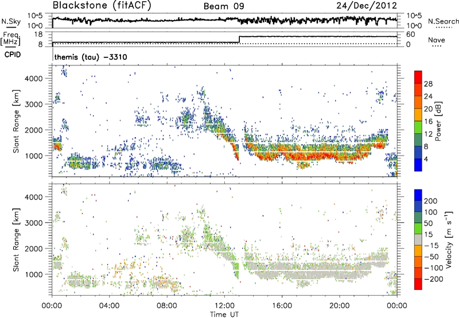Click the red top of the power colorbar
Screen dimensions: 459x318
click(x=418, y=77)
